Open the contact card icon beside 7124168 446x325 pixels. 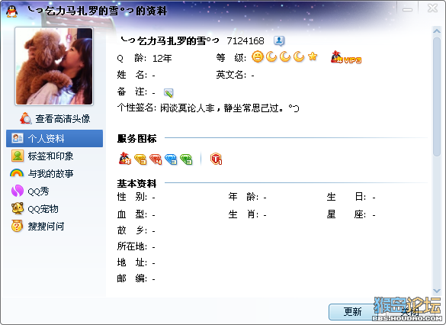[279, 41]
